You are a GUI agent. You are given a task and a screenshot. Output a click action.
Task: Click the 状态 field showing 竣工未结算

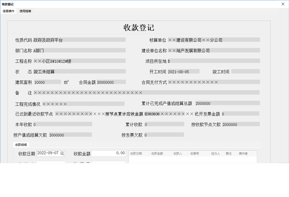pos(79,71)
